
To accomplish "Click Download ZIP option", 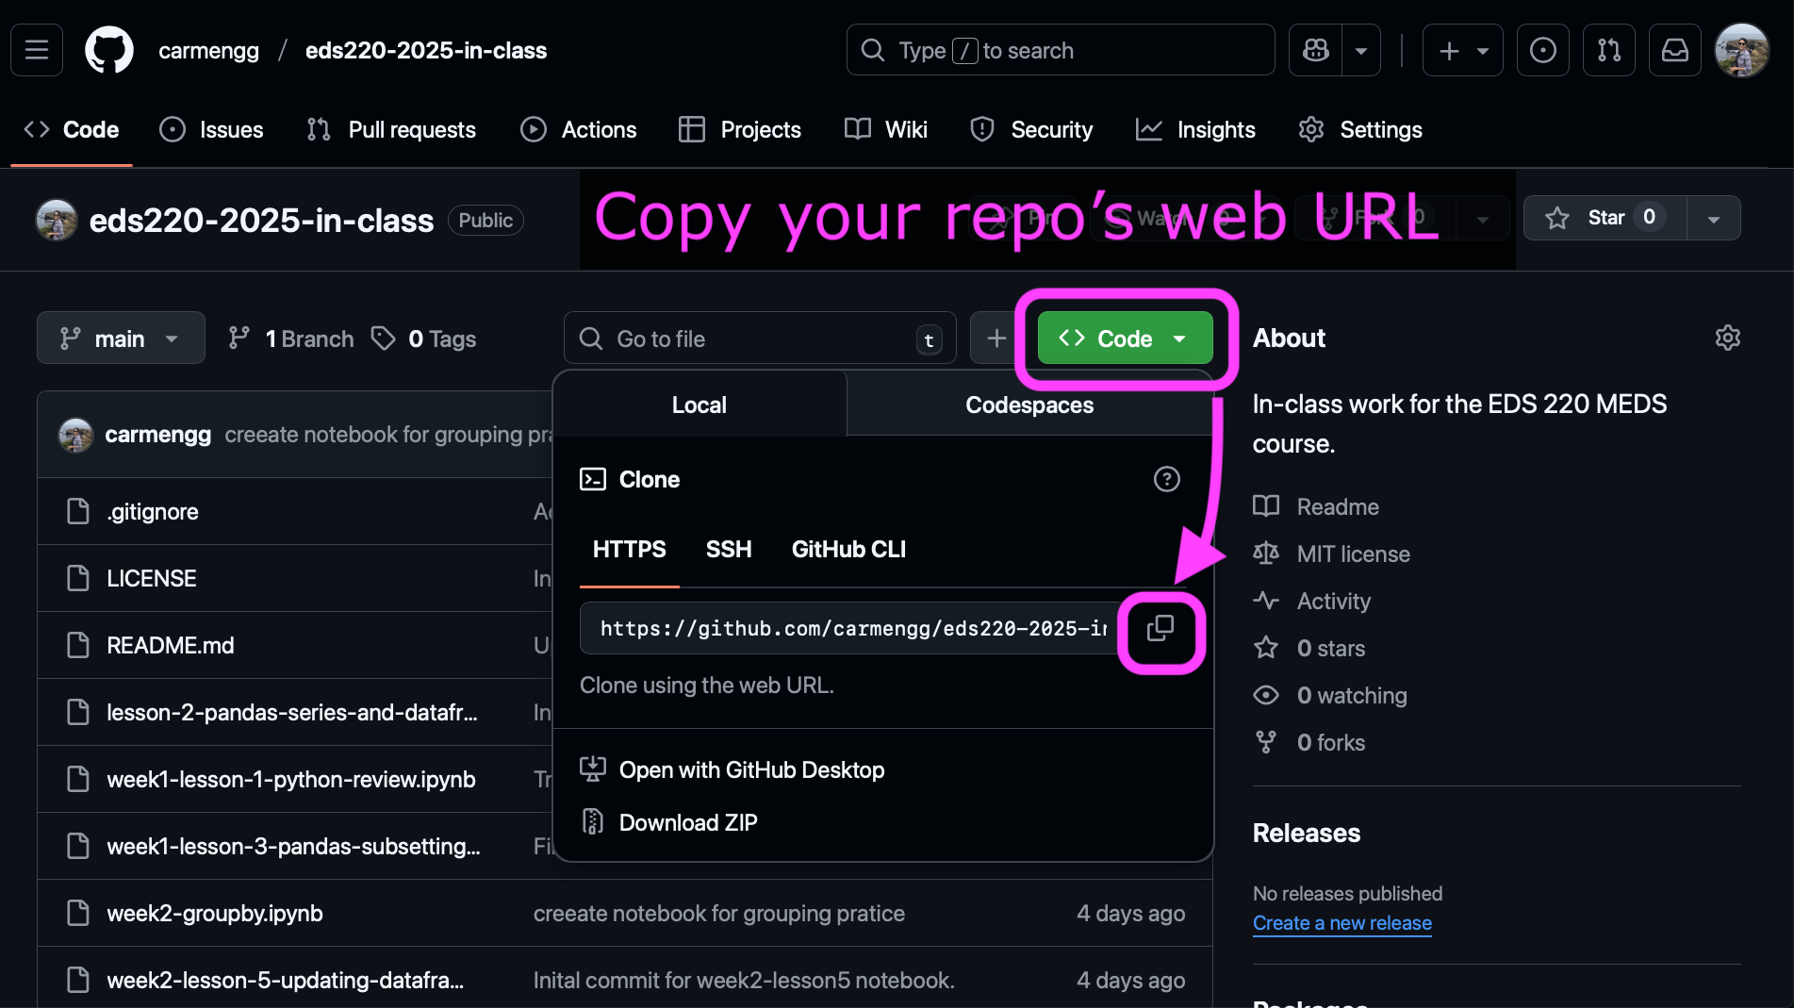I will click(688, 822).
